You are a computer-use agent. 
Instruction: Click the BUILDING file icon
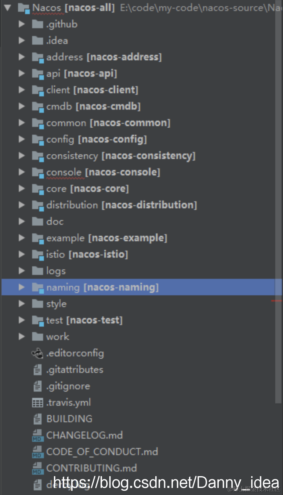pos(37,419)
